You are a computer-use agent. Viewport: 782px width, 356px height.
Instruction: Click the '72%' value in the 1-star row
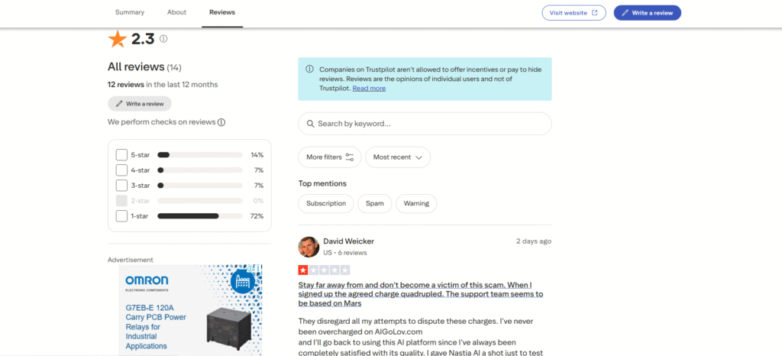[x=257, y=216]
